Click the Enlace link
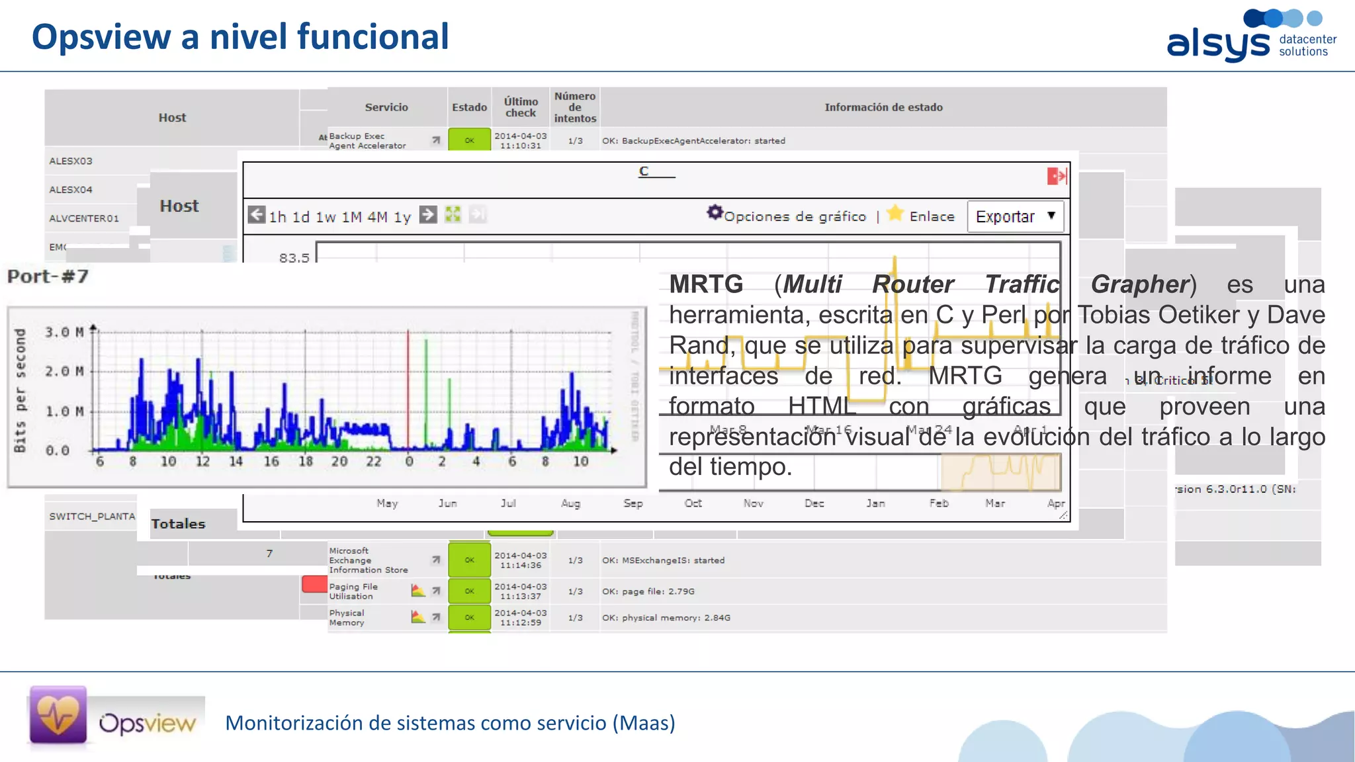 [932, 216]
